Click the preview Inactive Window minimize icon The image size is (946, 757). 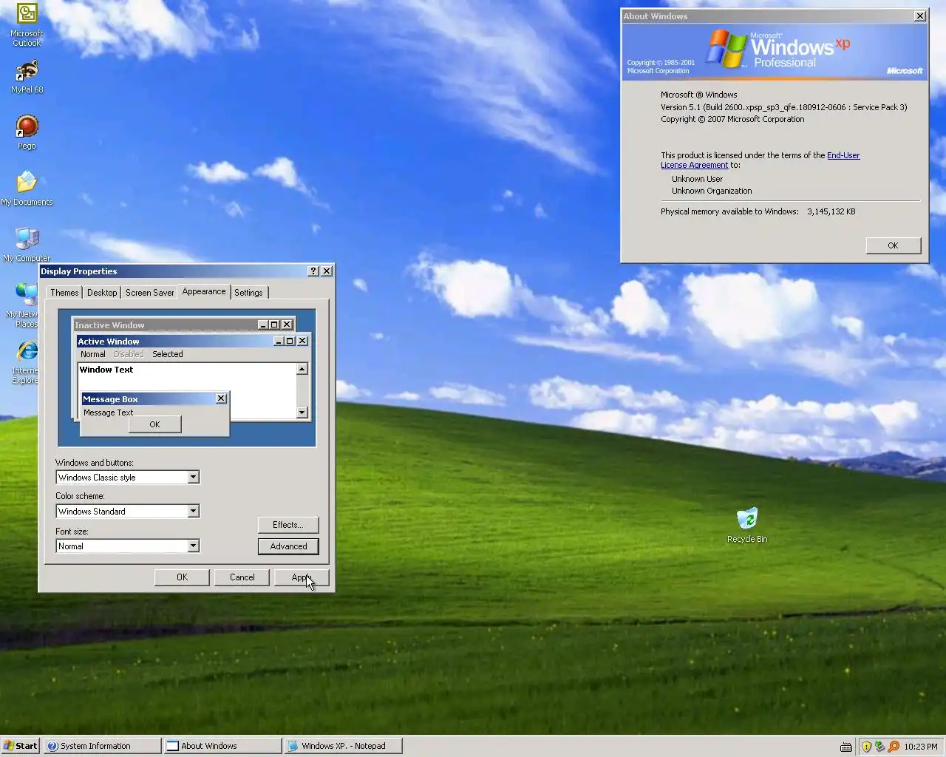pyautogui.click(x=262, y=325)
